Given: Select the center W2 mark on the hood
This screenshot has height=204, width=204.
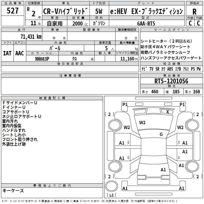Looking at the screenshot, I should pos(142,123).
